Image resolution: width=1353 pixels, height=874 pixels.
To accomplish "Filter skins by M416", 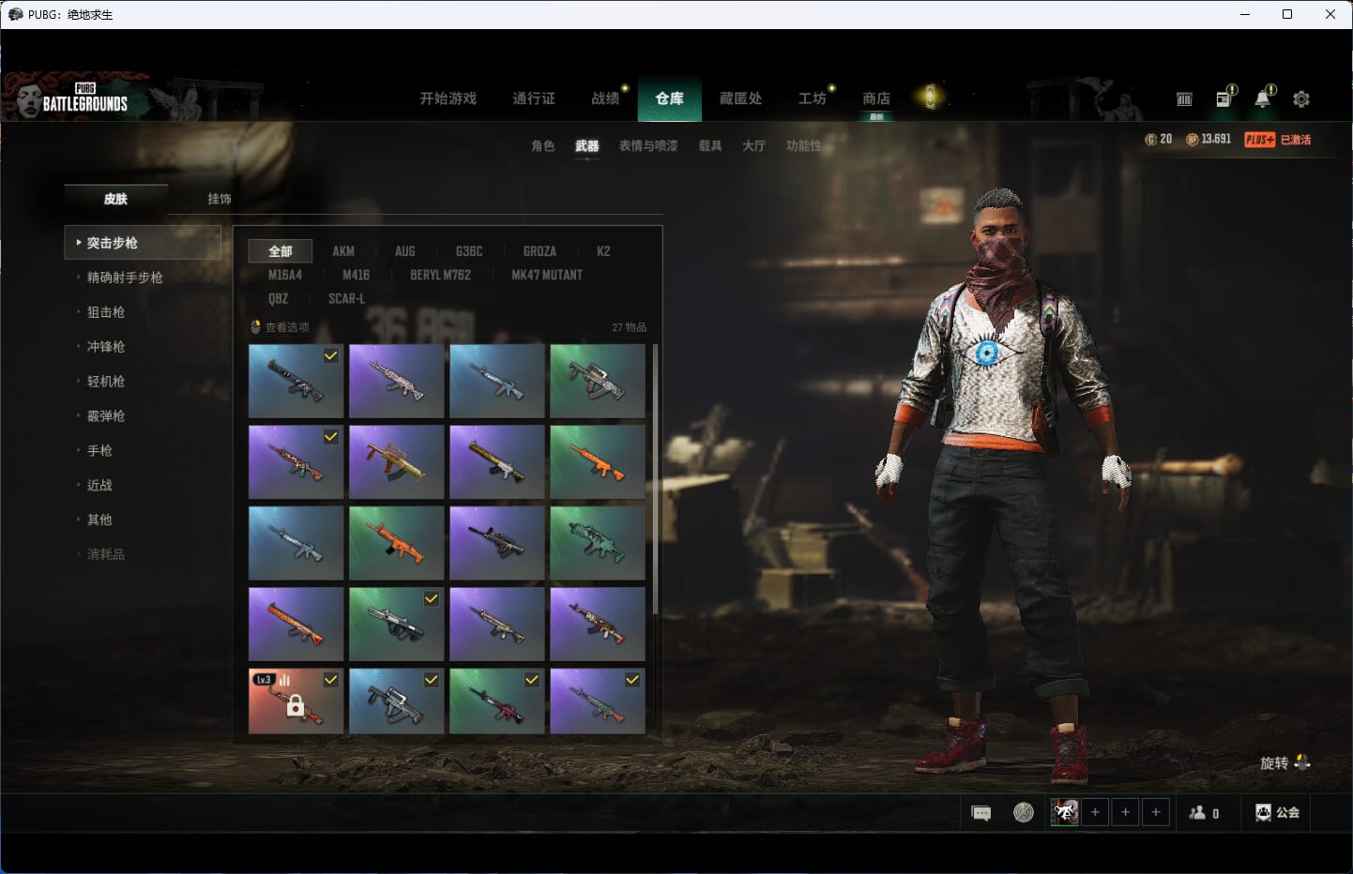I will tap(356, 275).
